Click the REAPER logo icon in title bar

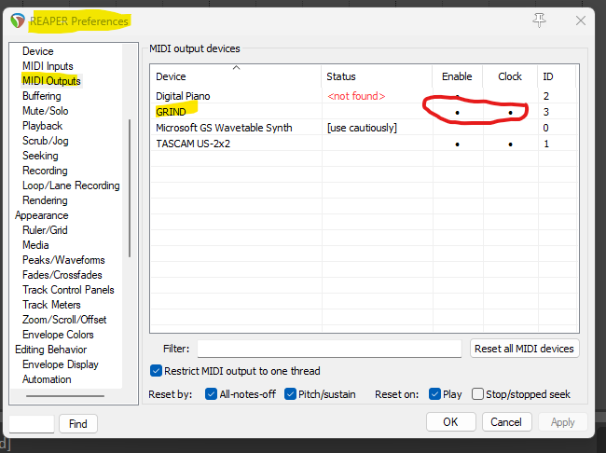[x=18, y=21]
